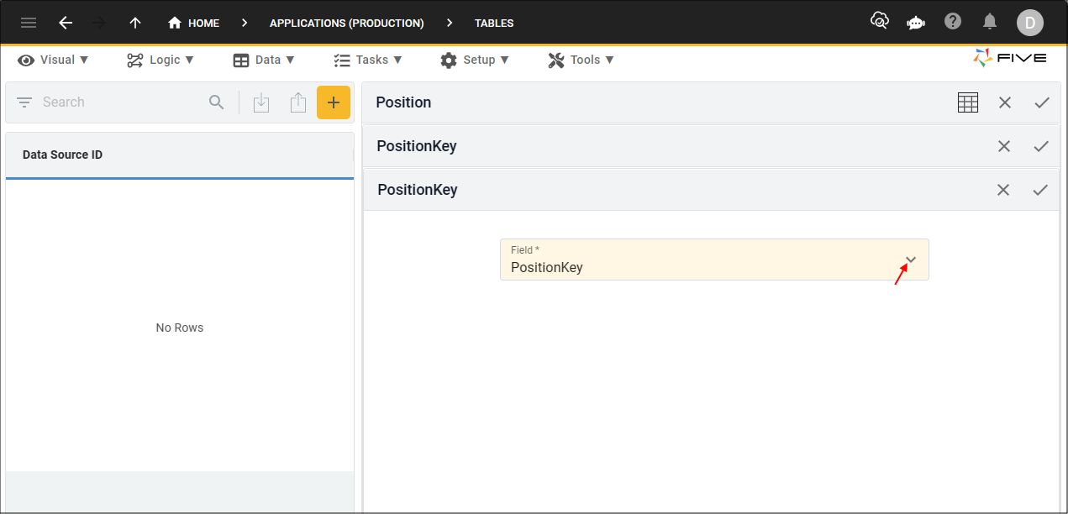Expand the Logic menu

click(x=160, y=60)
